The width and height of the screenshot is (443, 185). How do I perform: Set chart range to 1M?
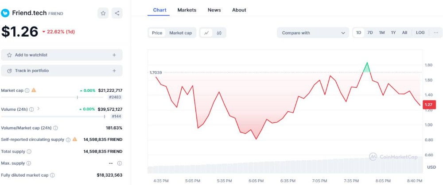(382, 33)
